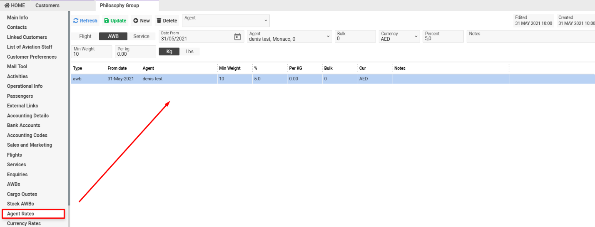This screenshot has width=595, height=227.
Task: Click the Refresh button
Action: click(85, 21)
